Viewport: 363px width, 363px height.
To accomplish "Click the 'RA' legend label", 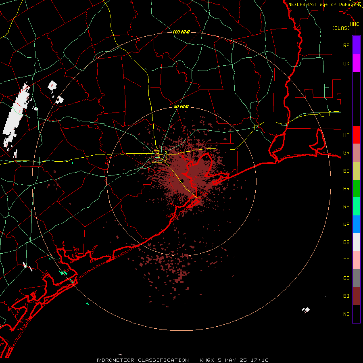I will [x=346, y=207].
